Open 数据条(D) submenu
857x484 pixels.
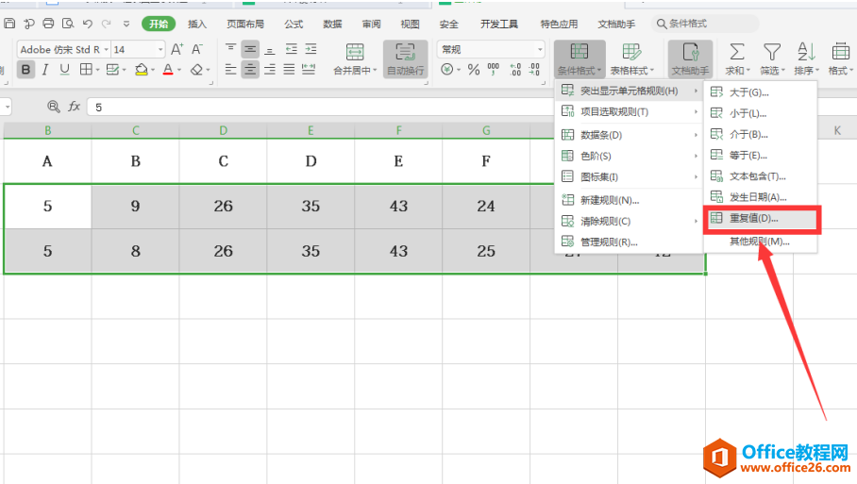click(x=629, y=135)
